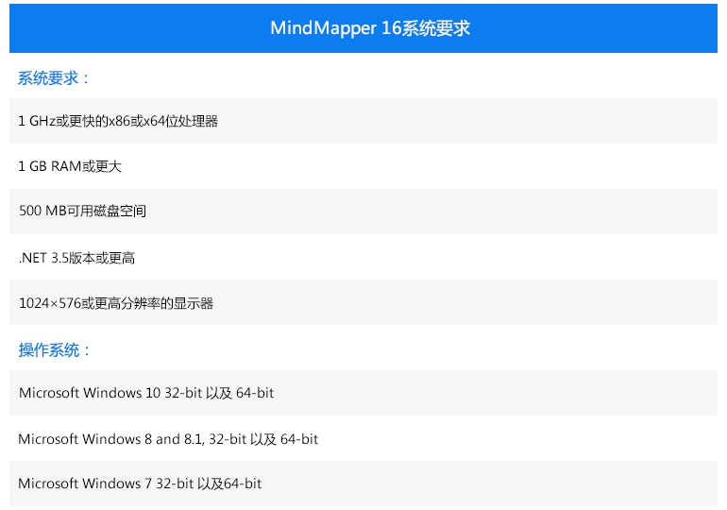The height and width of the screenshot is (510, 727).
Task: Select the 'Microsoft Windows 7 32-bit' row
Action: click(x=363, y=484)
